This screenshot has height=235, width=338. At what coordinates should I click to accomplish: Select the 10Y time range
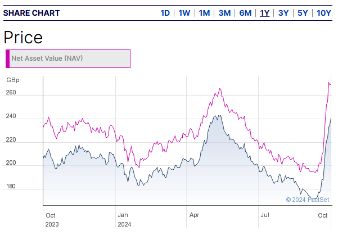pyautogui.click(x=323, y=13)
